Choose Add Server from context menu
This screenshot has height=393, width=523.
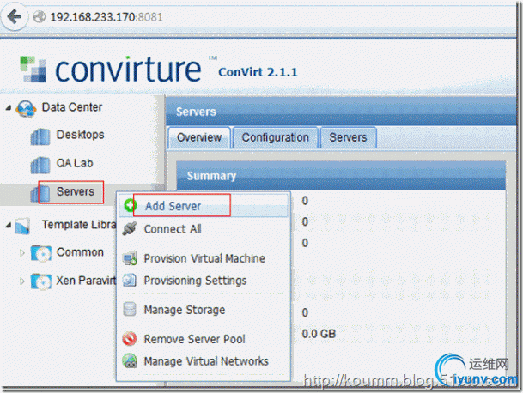(x=204, y=206)
